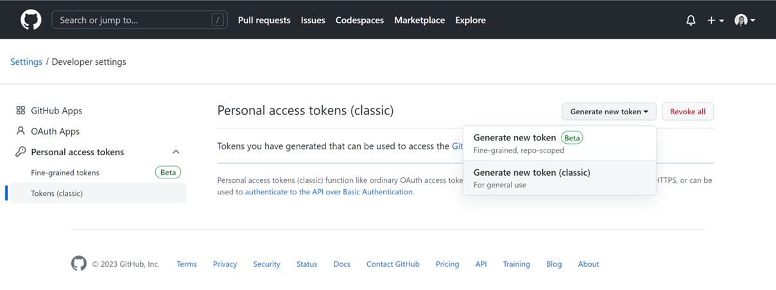Go to Pull requests
This screenshot has width=776, height=290.
click(x=264, y=20)
